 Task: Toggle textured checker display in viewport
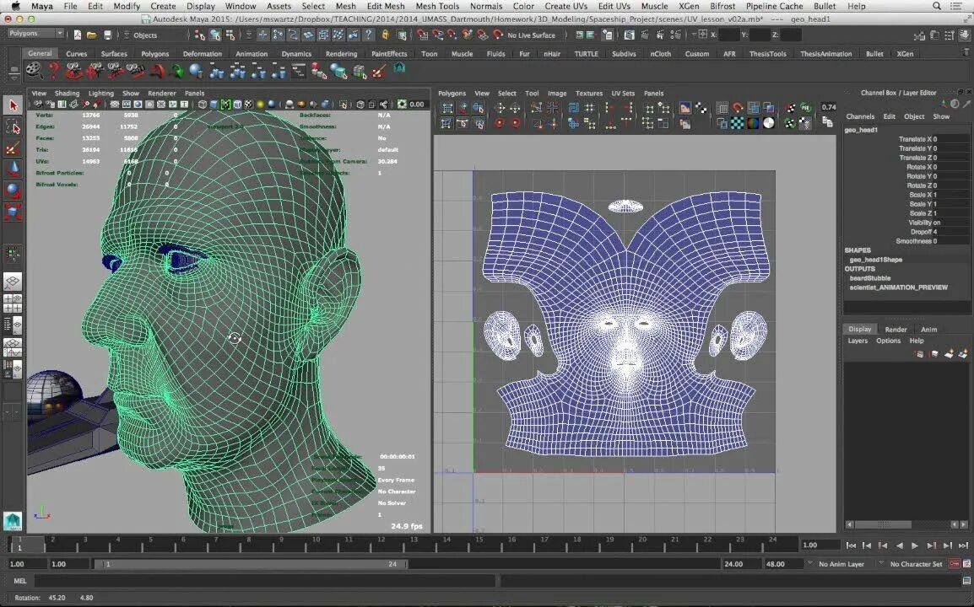249,105
